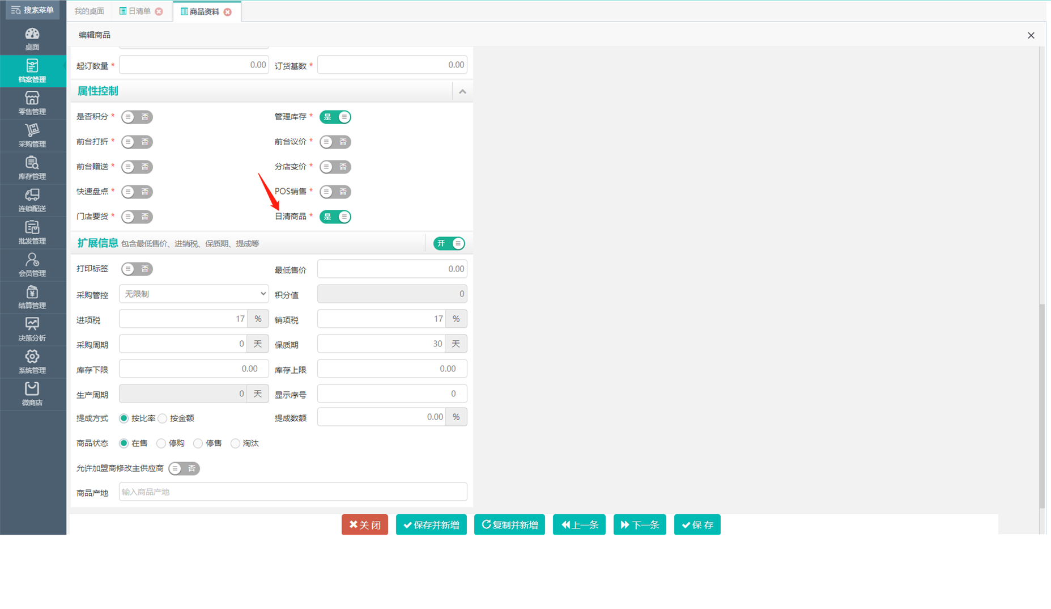Image resolution: width=1051 pixels, height=609 pixels.
Task: Close the 商品资料 tab with its x icon
Action: [228, 12]
